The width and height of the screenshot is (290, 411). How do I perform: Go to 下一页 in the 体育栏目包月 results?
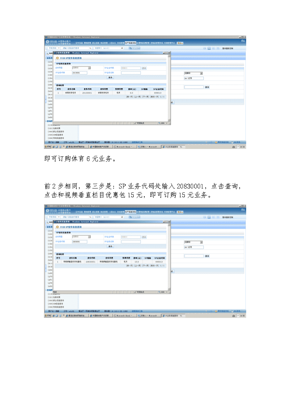pyautogui.click(x=146, y=97)
